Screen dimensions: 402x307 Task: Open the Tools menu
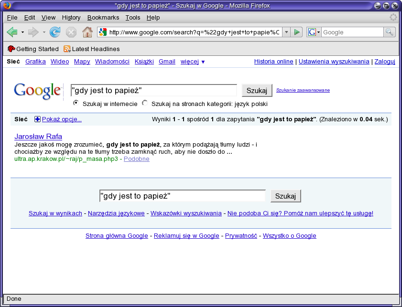pos(133,17)
